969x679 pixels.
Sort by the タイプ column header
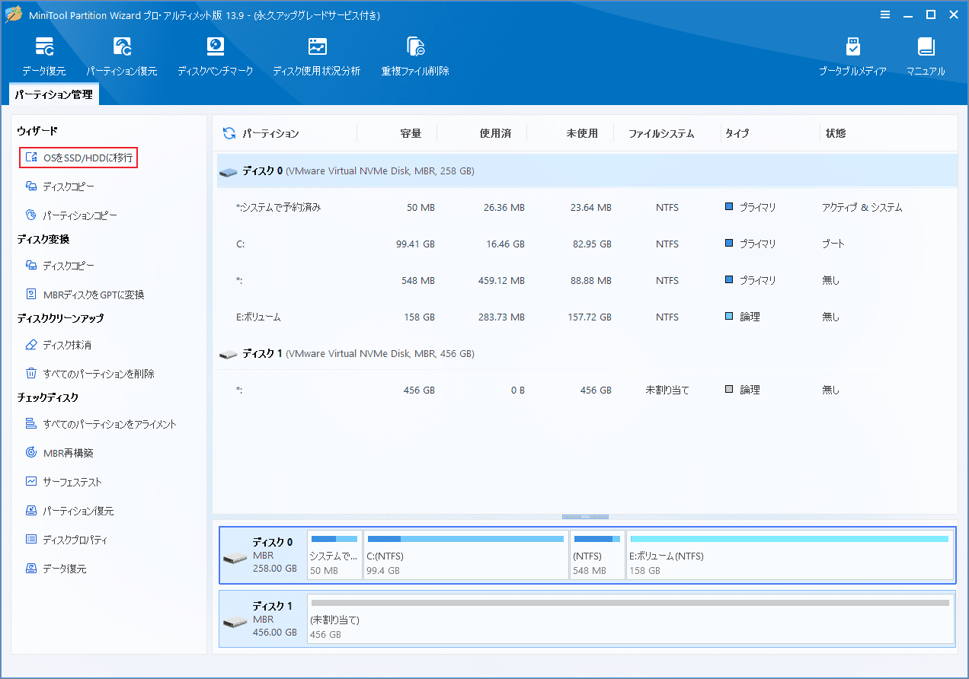[x=737, y=133]
